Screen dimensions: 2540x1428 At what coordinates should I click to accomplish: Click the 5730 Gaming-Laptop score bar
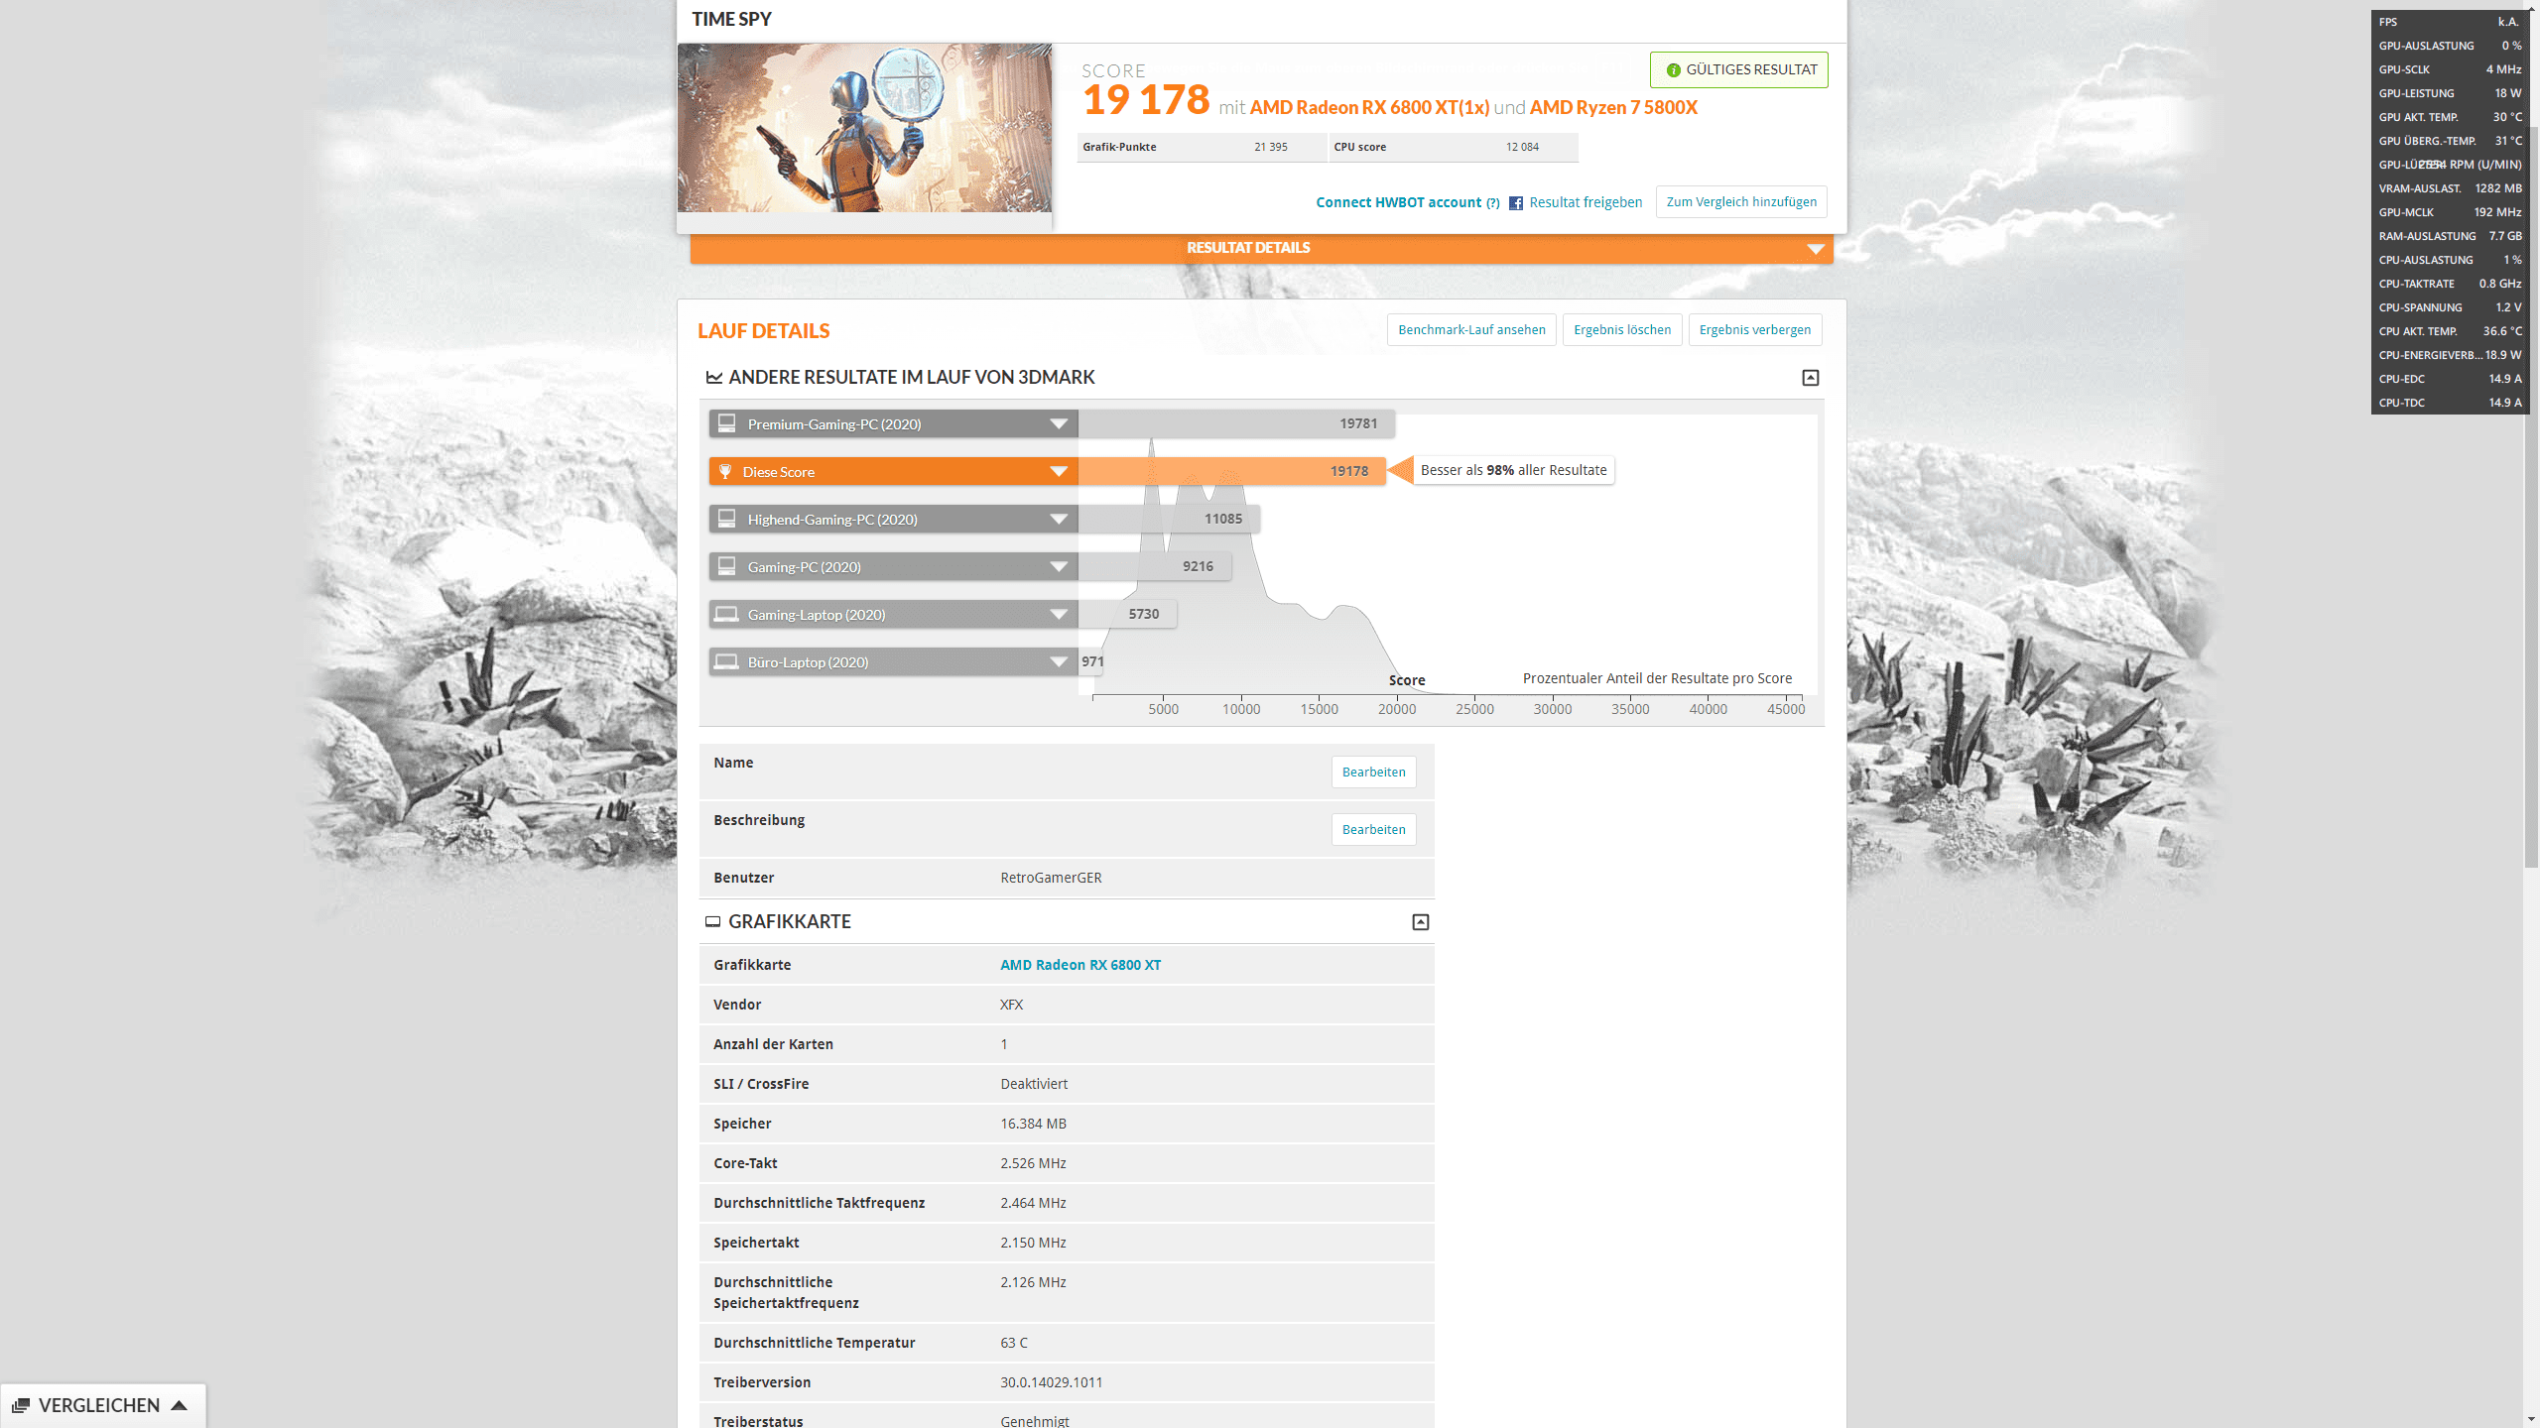1127,615
